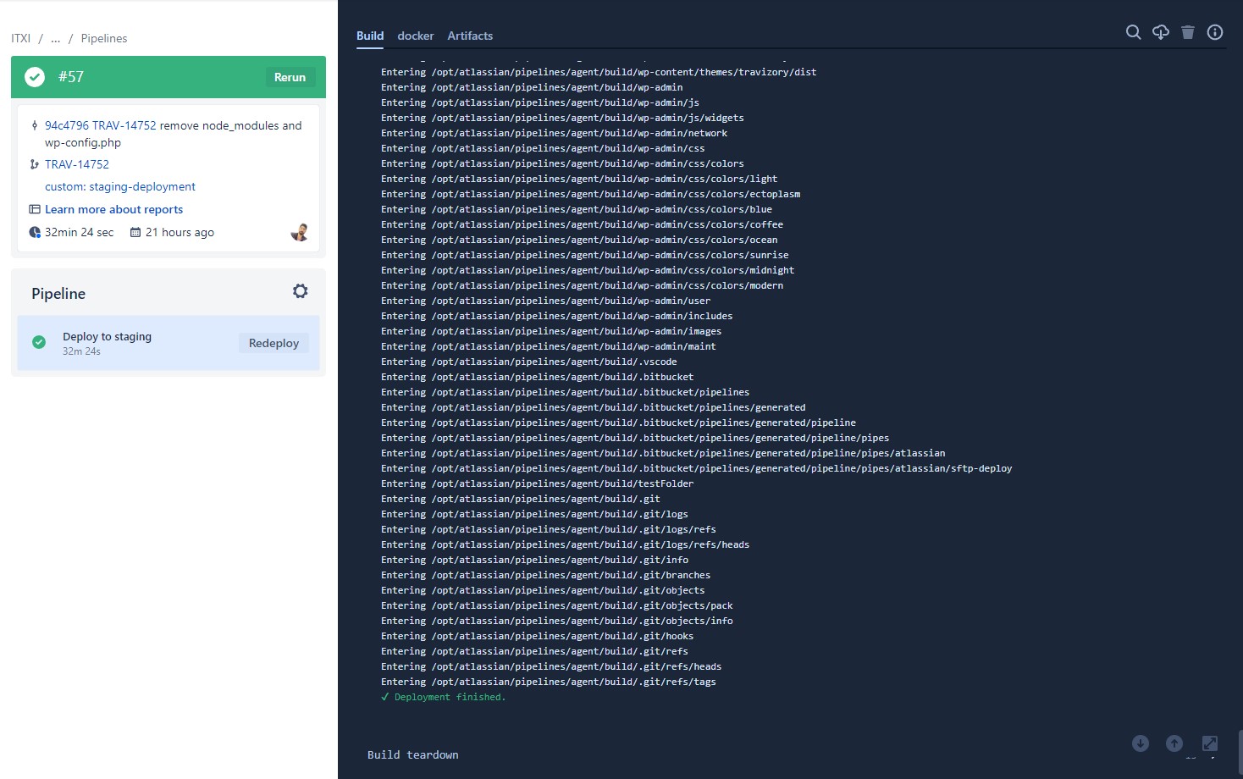The width and height of the screenshot is (1243, 779).
Task: Switch to the Artifacts tab
Action: click(x=470, y=36)
